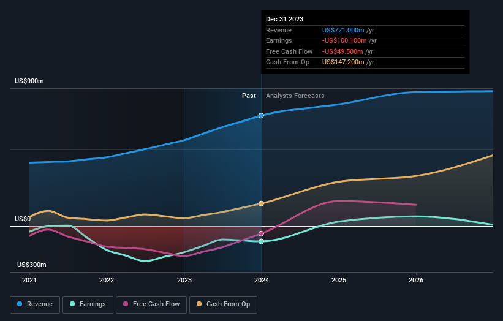Click the US$721.000m revenue value
The height and width of the screenshot is (321, 503).
tap(343, 30)
